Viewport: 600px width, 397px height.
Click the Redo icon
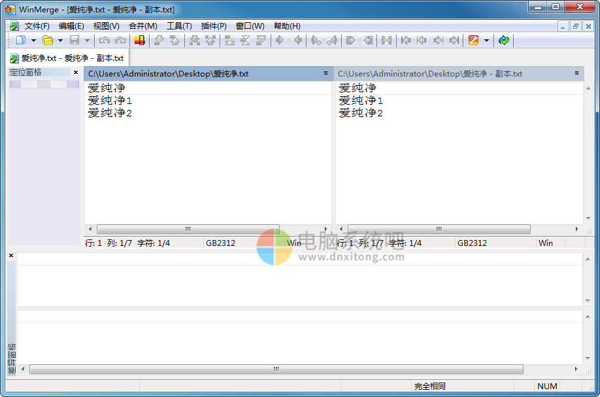click(x=120, y=40)
